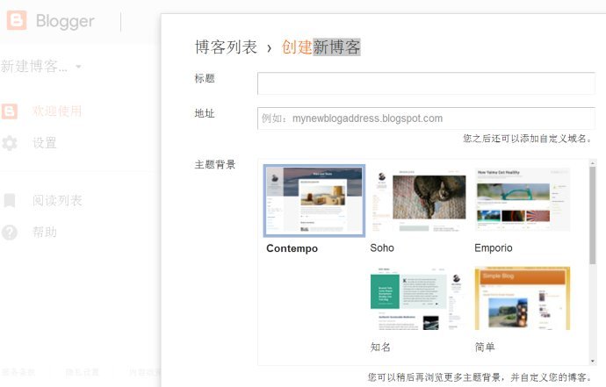Click the theme list scroll up arrow

pos(593,163)
